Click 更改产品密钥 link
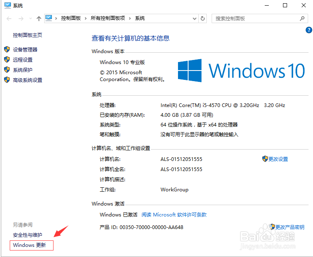Screen dimensions: 313x257 (290, 227)
